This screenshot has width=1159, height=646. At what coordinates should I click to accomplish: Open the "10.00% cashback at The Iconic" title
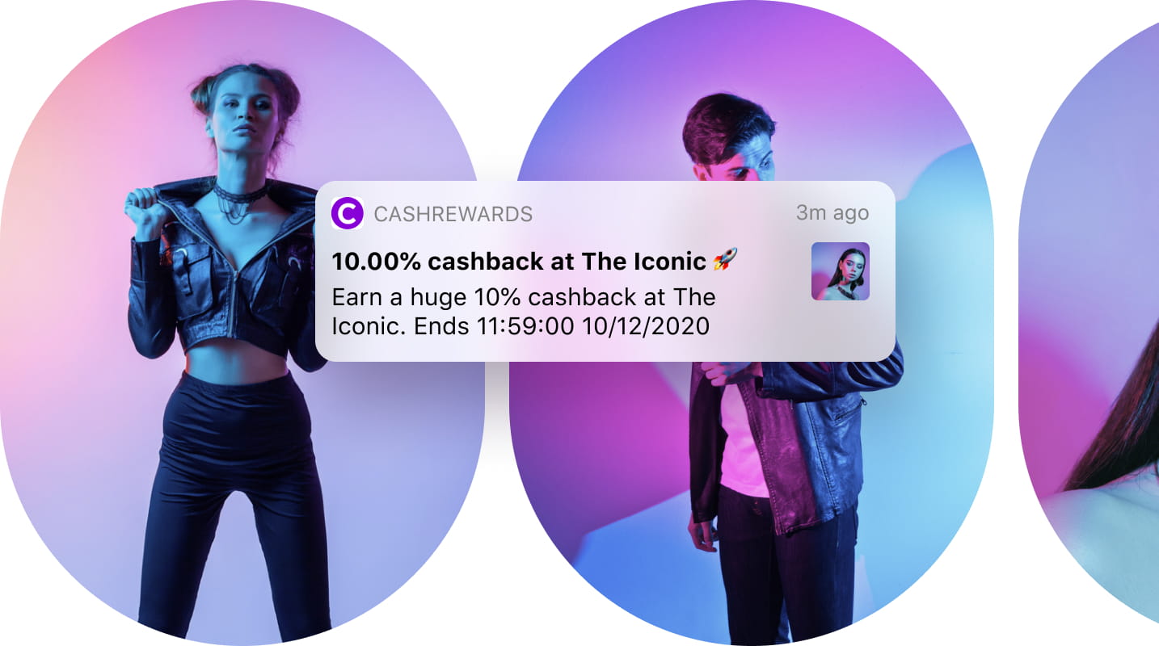520,262
